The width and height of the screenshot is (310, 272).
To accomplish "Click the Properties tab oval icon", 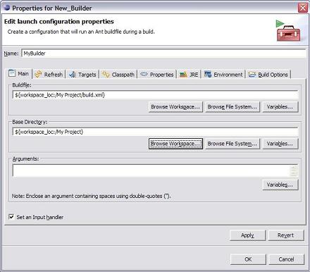I will pos(144,74).
